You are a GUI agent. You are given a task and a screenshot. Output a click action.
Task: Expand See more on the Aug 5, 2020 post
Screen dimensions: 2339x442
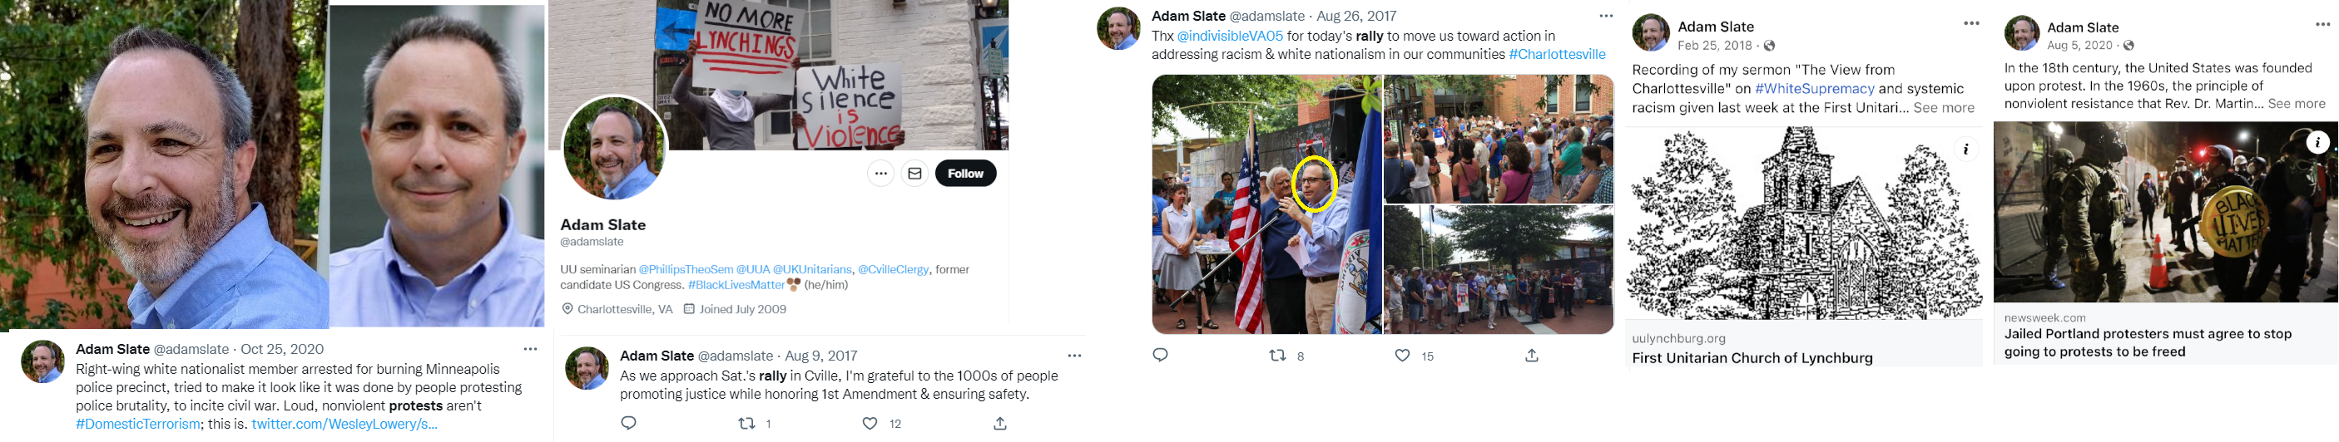click(2297, 104)
